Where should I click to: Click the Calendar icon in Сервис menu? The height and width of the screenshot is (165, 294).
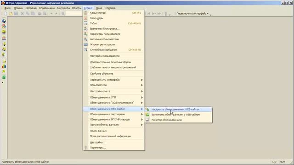(86, 18)
